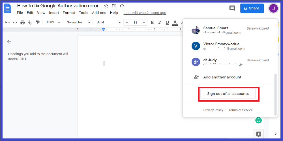Star the document
This screenshot has height=141, width=283.
pos(106,6)
